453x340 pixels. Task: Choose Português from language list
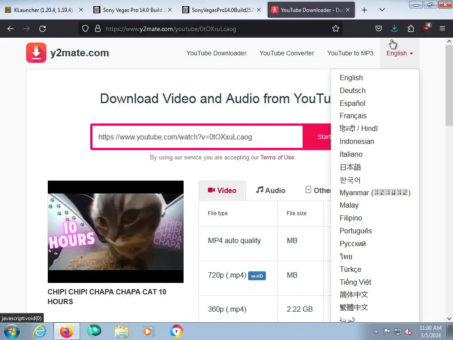tap(356, 231)
